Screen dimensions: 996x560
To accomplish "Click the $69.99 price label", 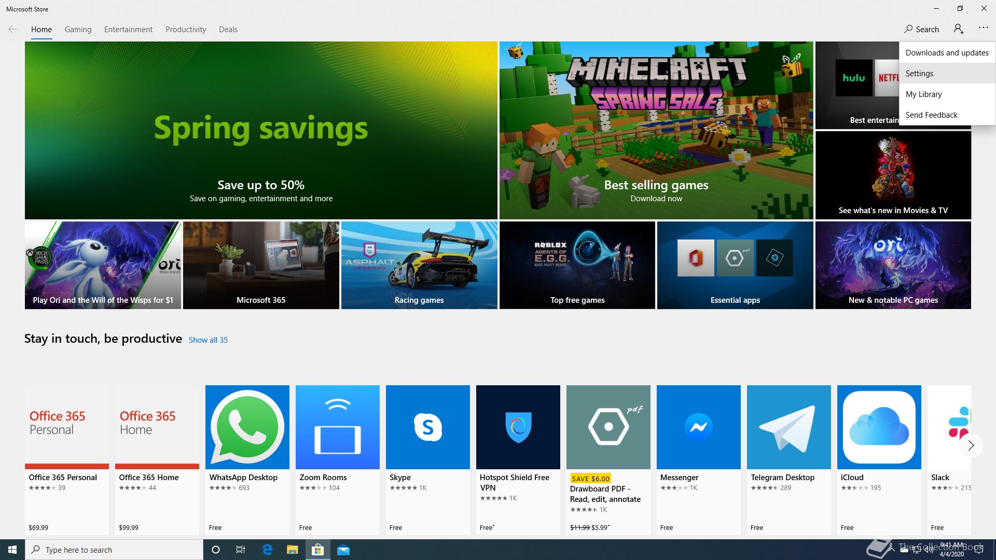I will [x=38, y=528].
